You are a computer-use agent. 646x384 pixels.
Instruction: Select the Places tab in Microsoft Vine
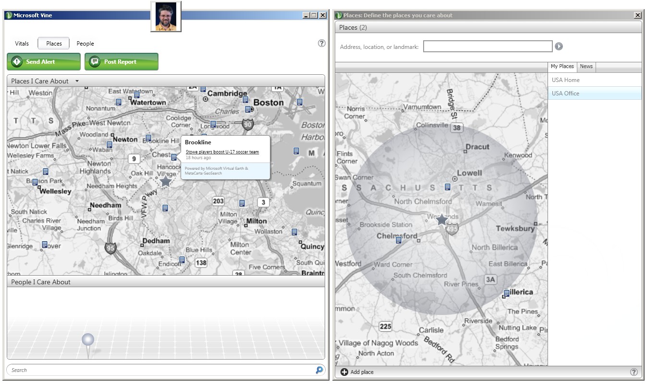click(54, 44)
